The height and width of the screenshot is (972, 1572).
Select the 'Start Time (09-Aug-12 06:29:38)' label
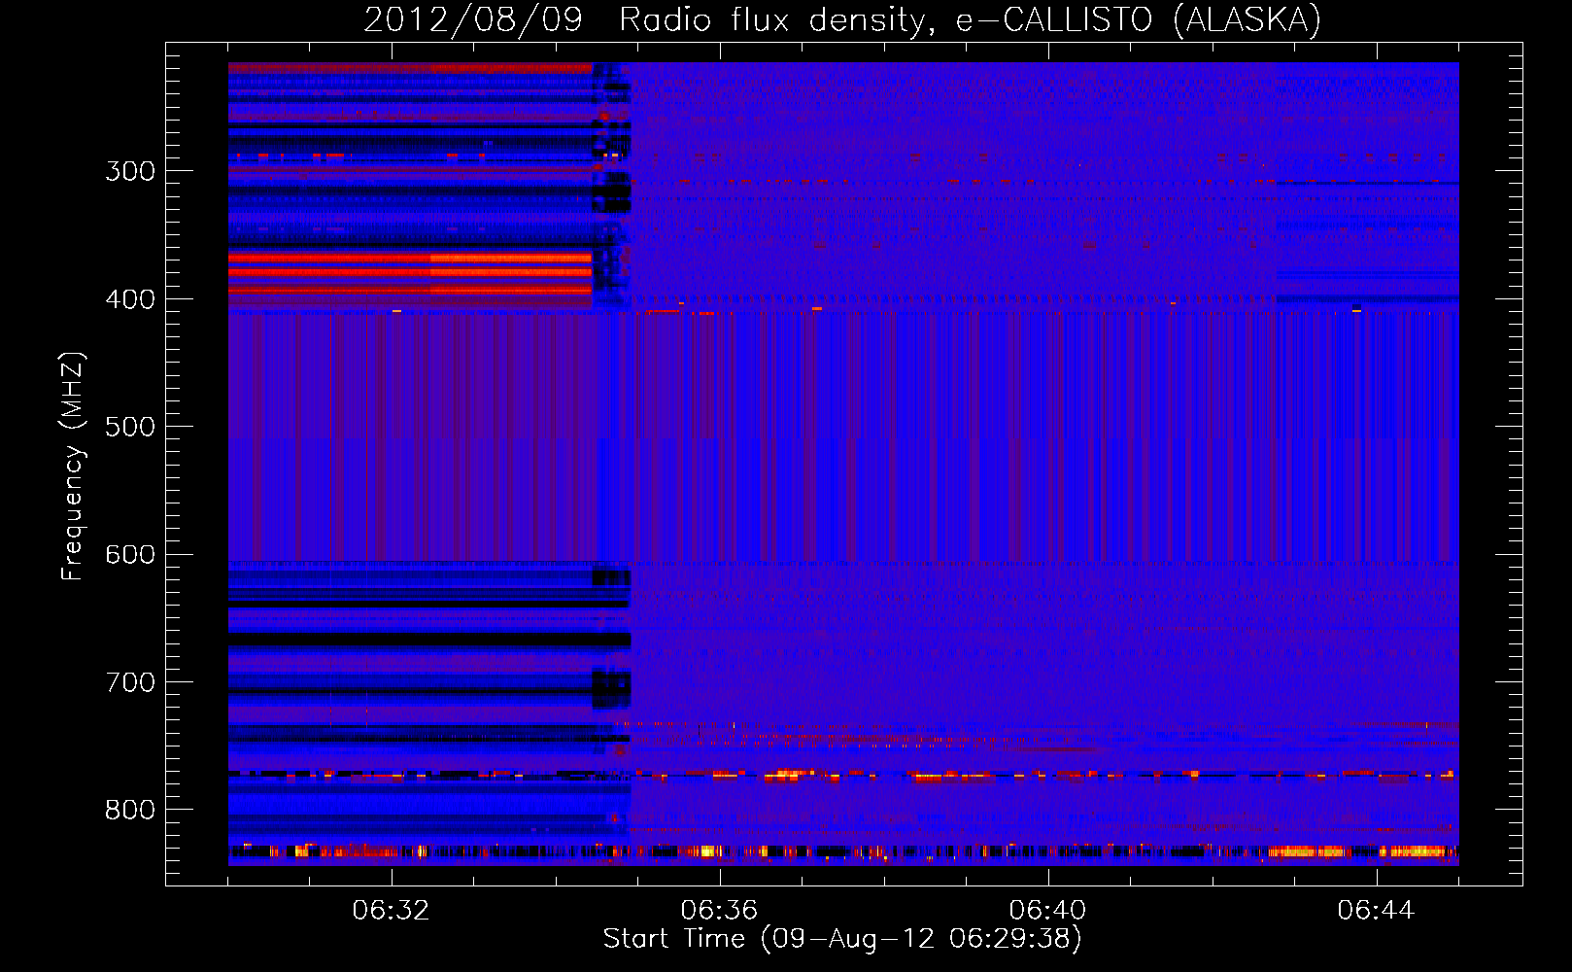(842, 939)
